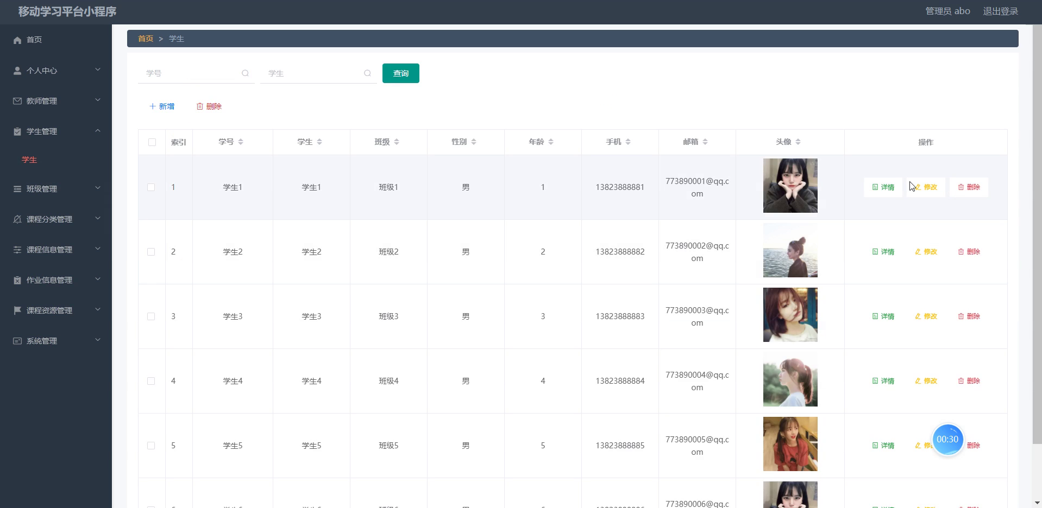This screenshot has height=508, width=1042.
Task: Sort by 手机 column arrows
Action: pyautogui.click(x=628, y=142)
